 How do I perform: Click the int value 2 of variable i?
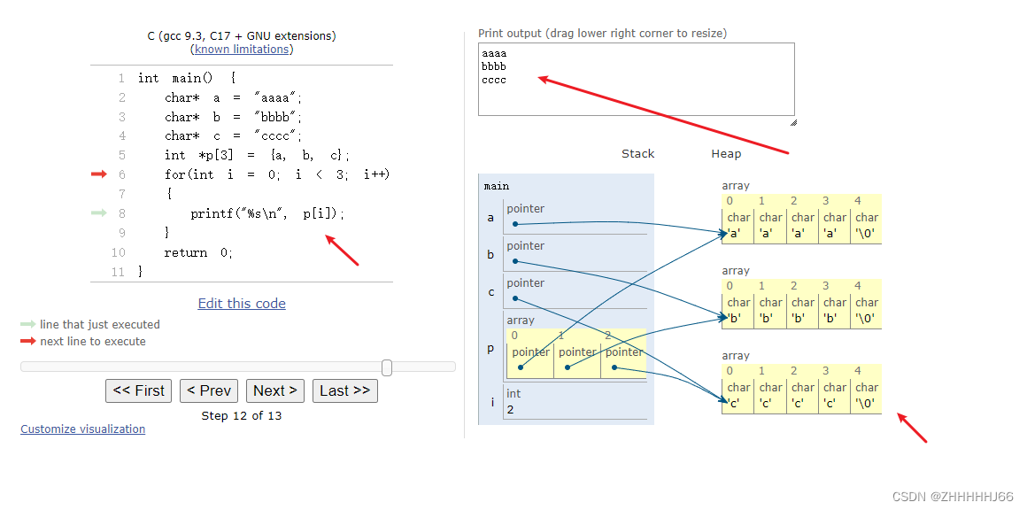(x=510, y=410)
